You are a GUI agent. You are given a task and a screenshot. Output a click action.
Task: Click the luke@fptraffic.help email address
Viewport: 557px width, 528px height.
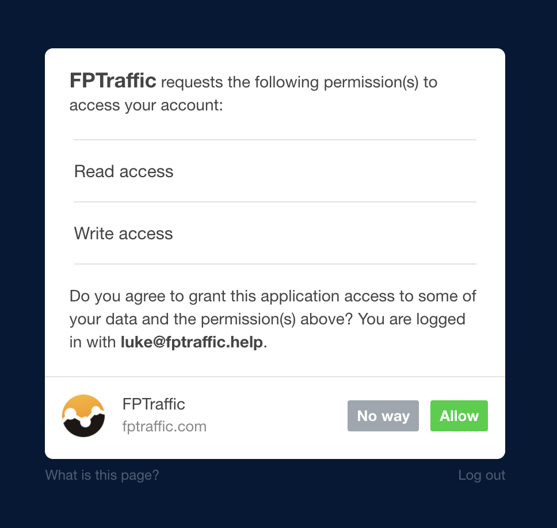pos(192,342)
